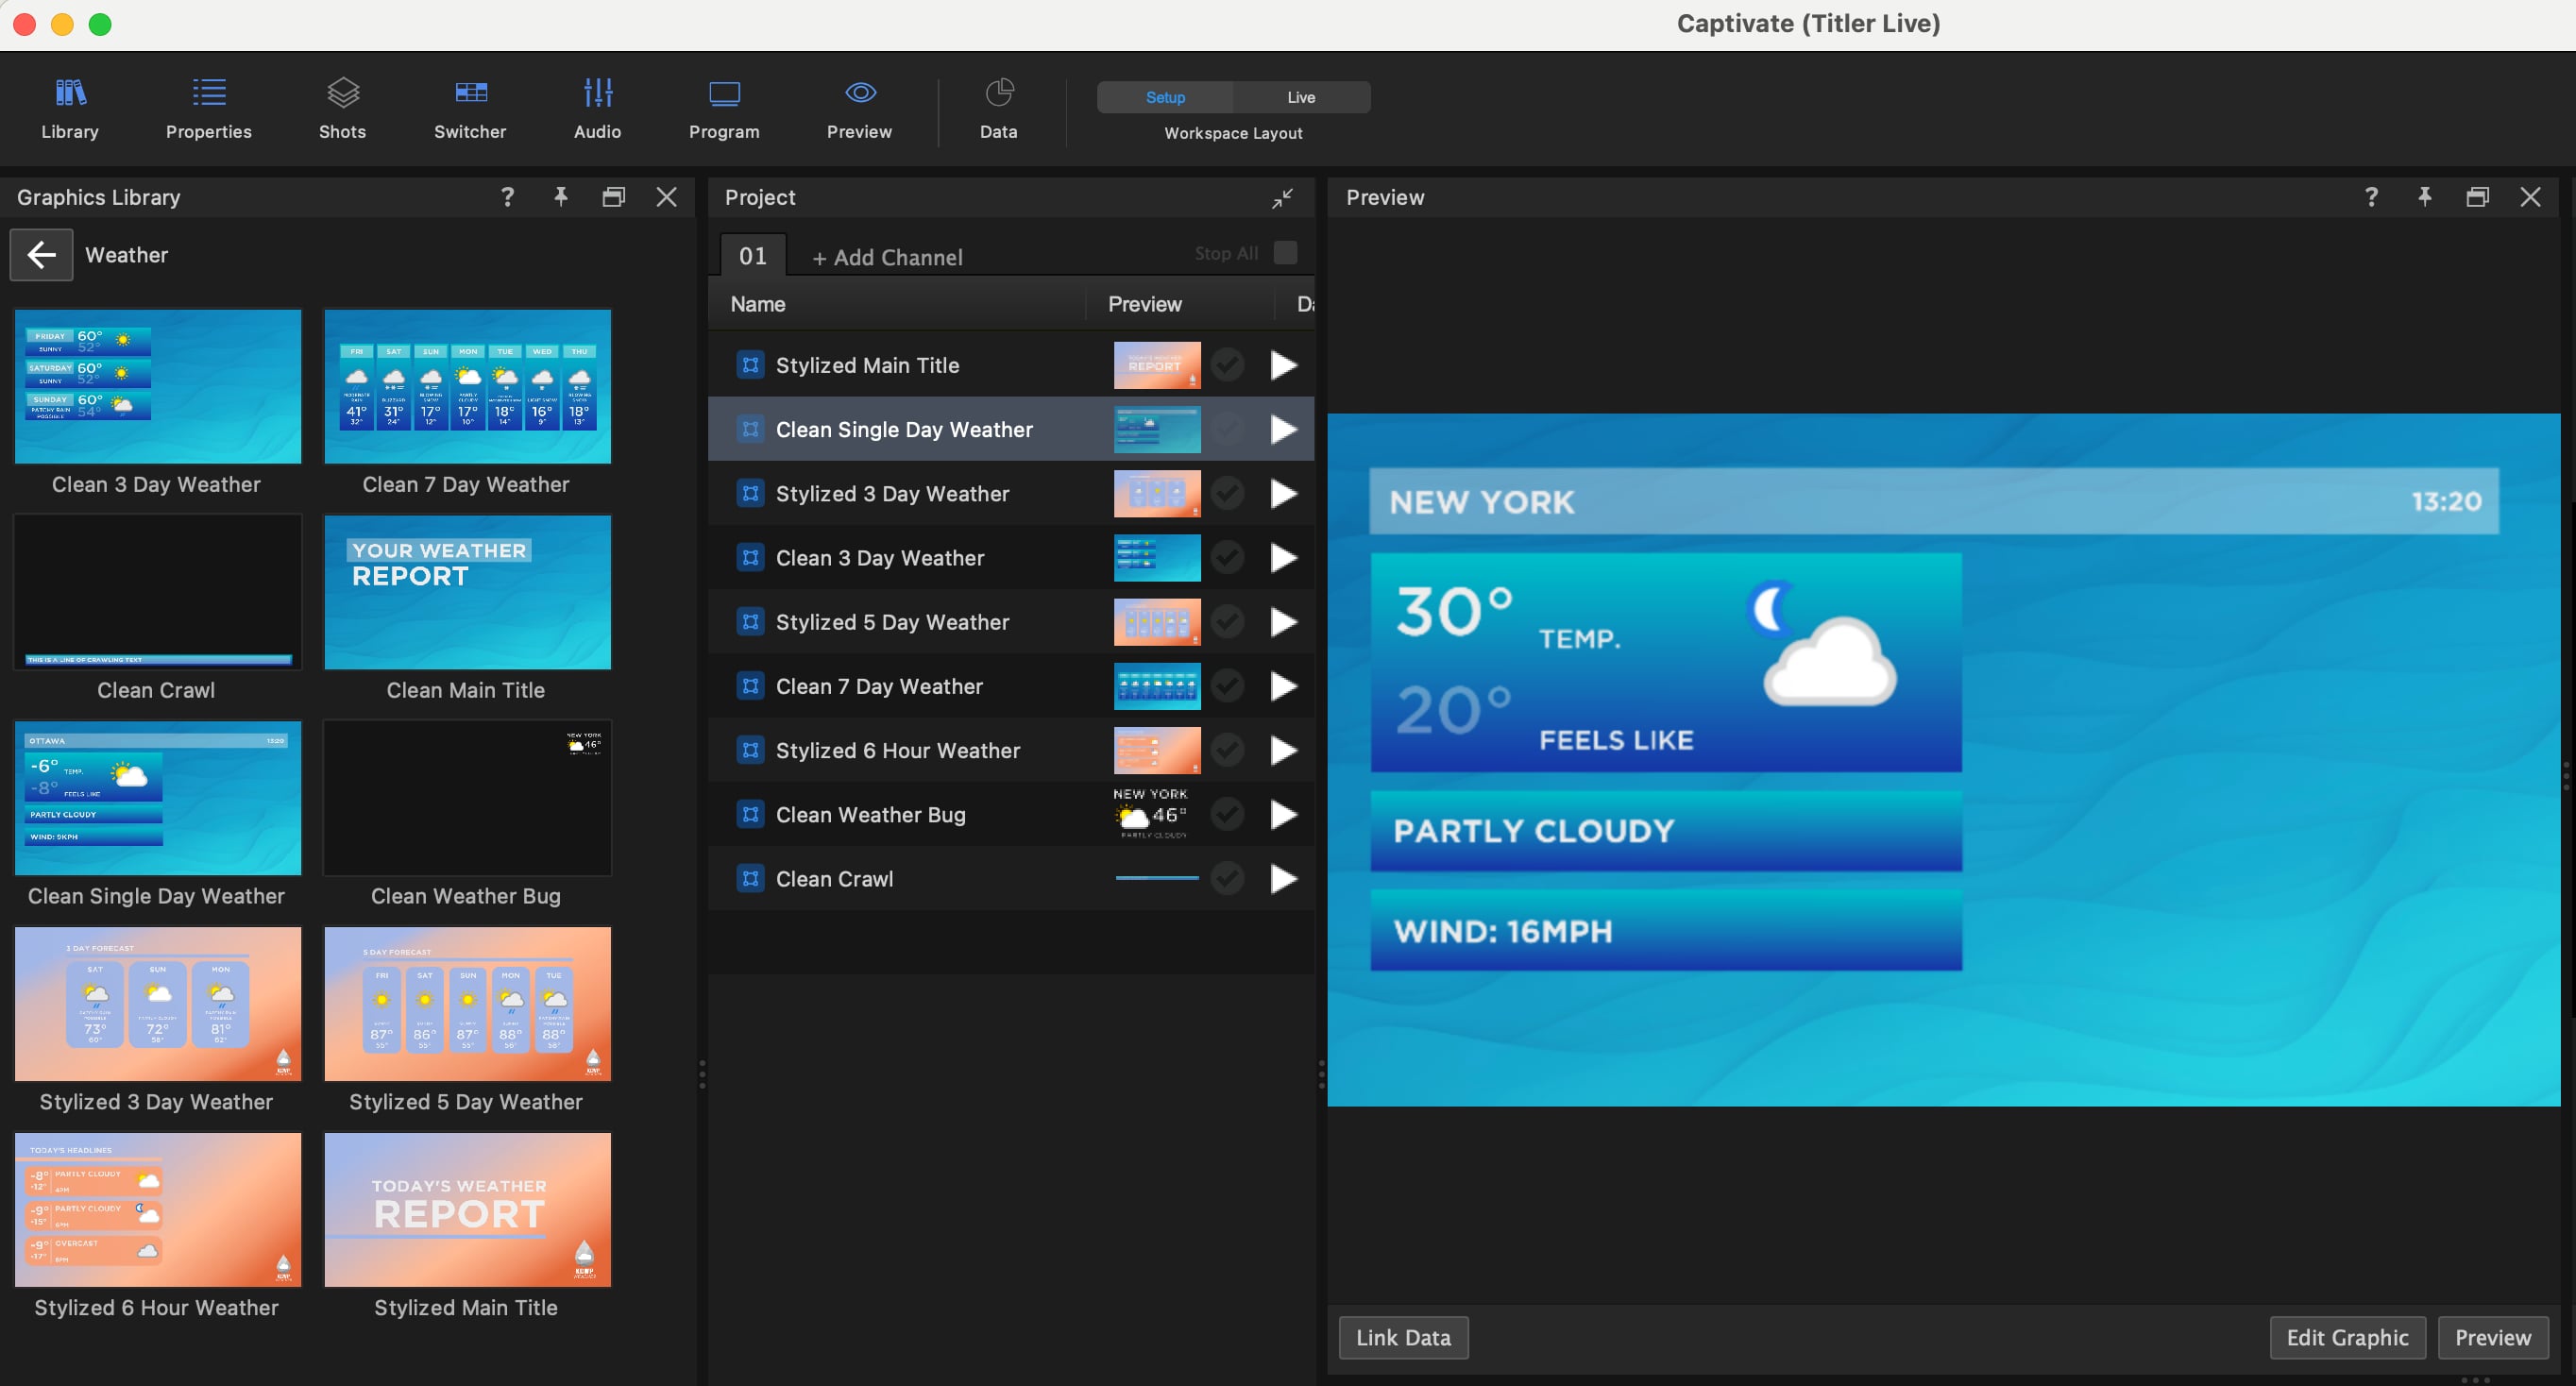2576x1386 pixels.
Task: Toggle checkmark for Clean 7 Day Weather row
Action: (1227, 686)
